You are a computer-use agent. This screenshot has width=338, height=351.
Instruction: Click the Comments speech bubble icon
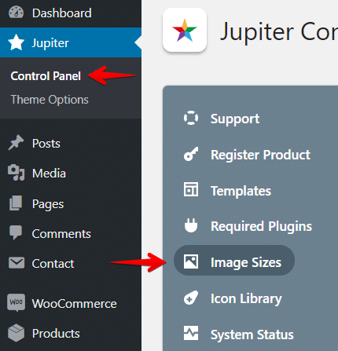16,232
